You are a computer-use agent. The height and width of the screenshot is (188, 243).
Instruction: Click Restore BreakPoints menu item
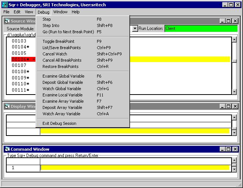click(x=61, y=66)
